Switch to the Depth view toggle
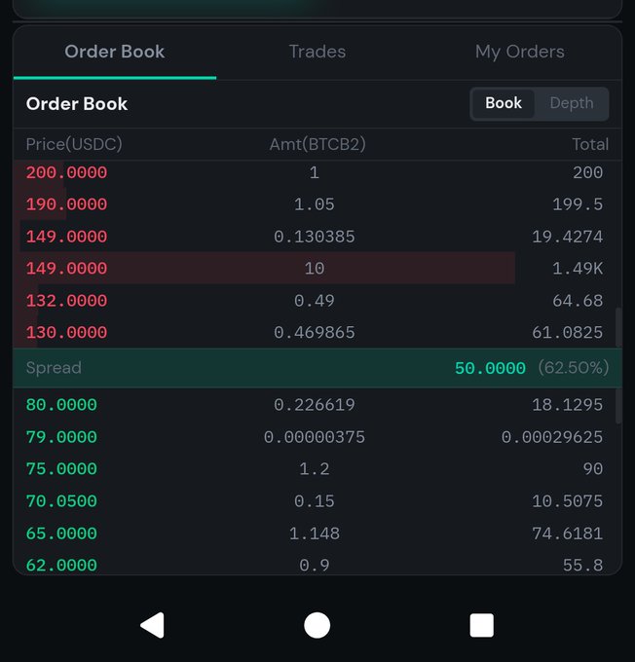Screen dimensions: 635x662 (x=571, y=103)
